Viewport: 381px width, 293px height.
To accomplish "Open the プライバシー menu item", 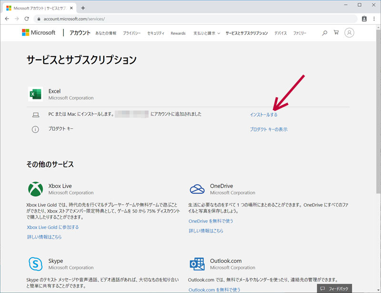I will (132, 33).
